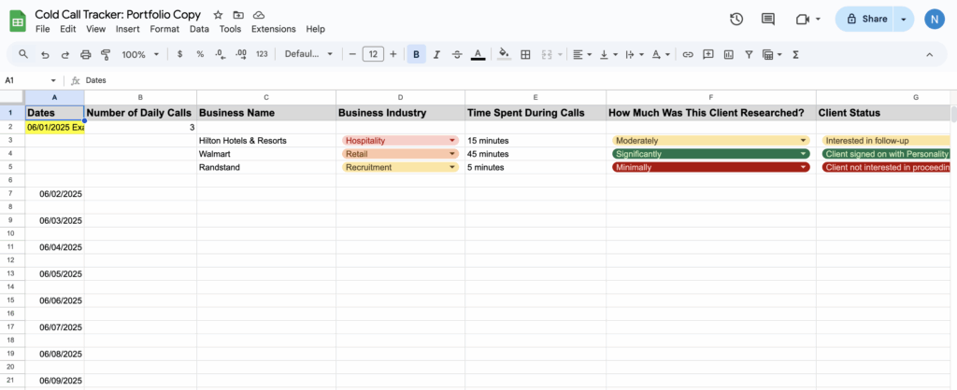The height and width of the screenshot is (390, 957).
Task: Start a meeting with the camera icon
Action: pos(803,20)
